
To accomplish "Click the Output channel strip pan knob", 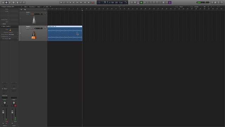I will tap(14, 103).
